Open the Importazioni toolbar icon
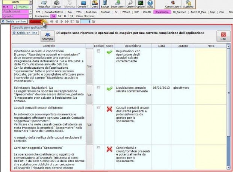 click(118, 4)
